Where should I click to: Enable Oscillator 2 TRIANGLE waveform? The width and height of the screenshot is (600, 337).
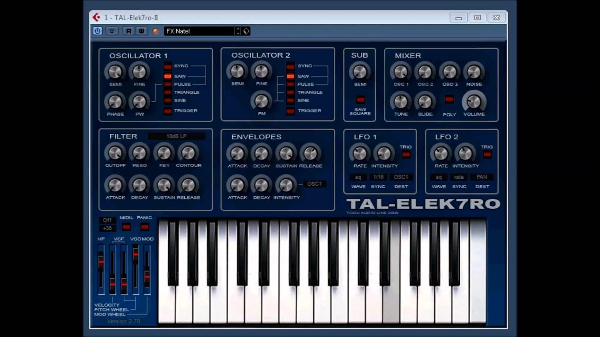click(x=291, y=92)
